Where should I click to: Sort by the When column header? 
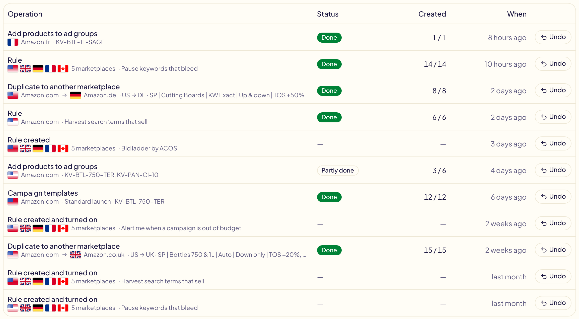point(517,14)
